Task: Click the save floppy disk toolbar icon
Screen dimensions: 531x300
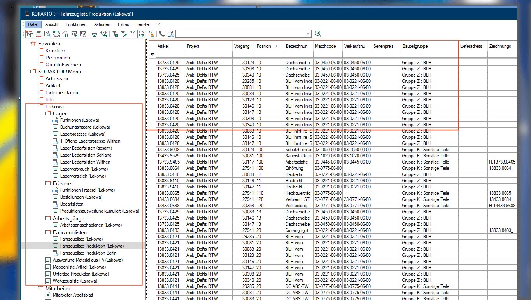Action: click(x=39, y=34)
